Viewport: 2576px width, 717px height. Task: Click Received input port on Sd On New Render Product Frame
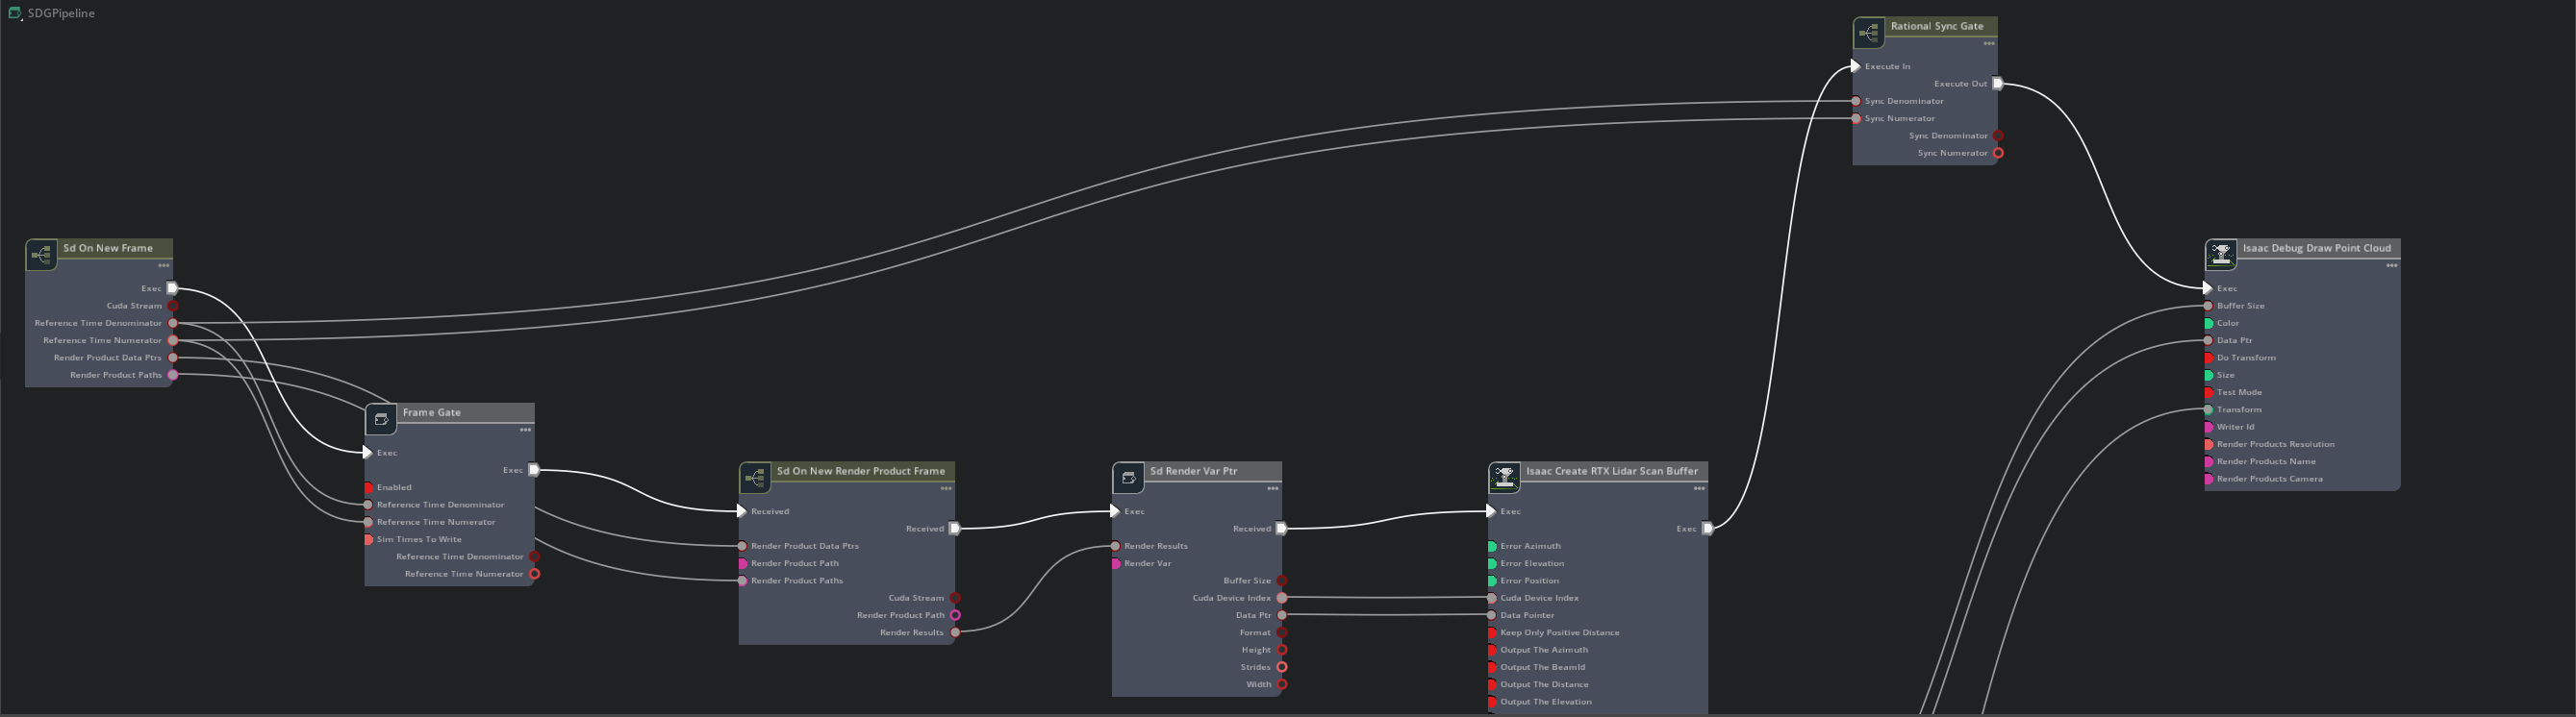(x=741, y=511)
